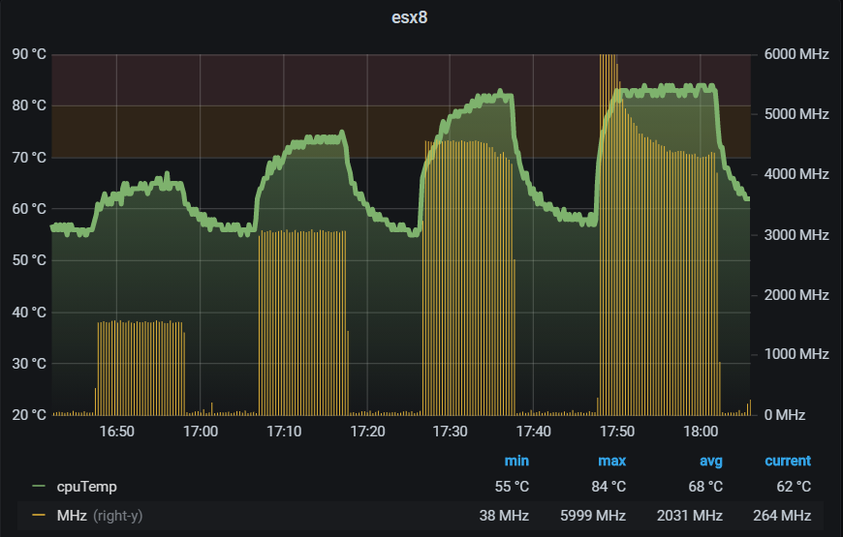
Task: Click the 17:20 time axis label
Action: 368,432
